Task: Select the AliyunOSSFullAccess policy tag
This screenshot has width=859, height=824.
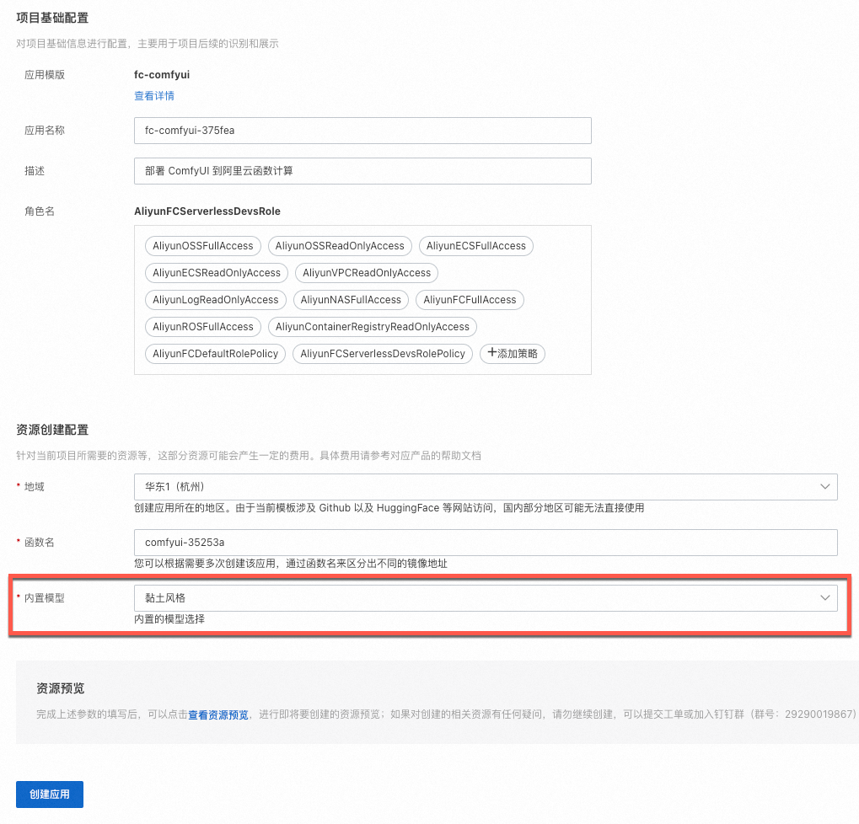Action: click(x=202, y=246)
